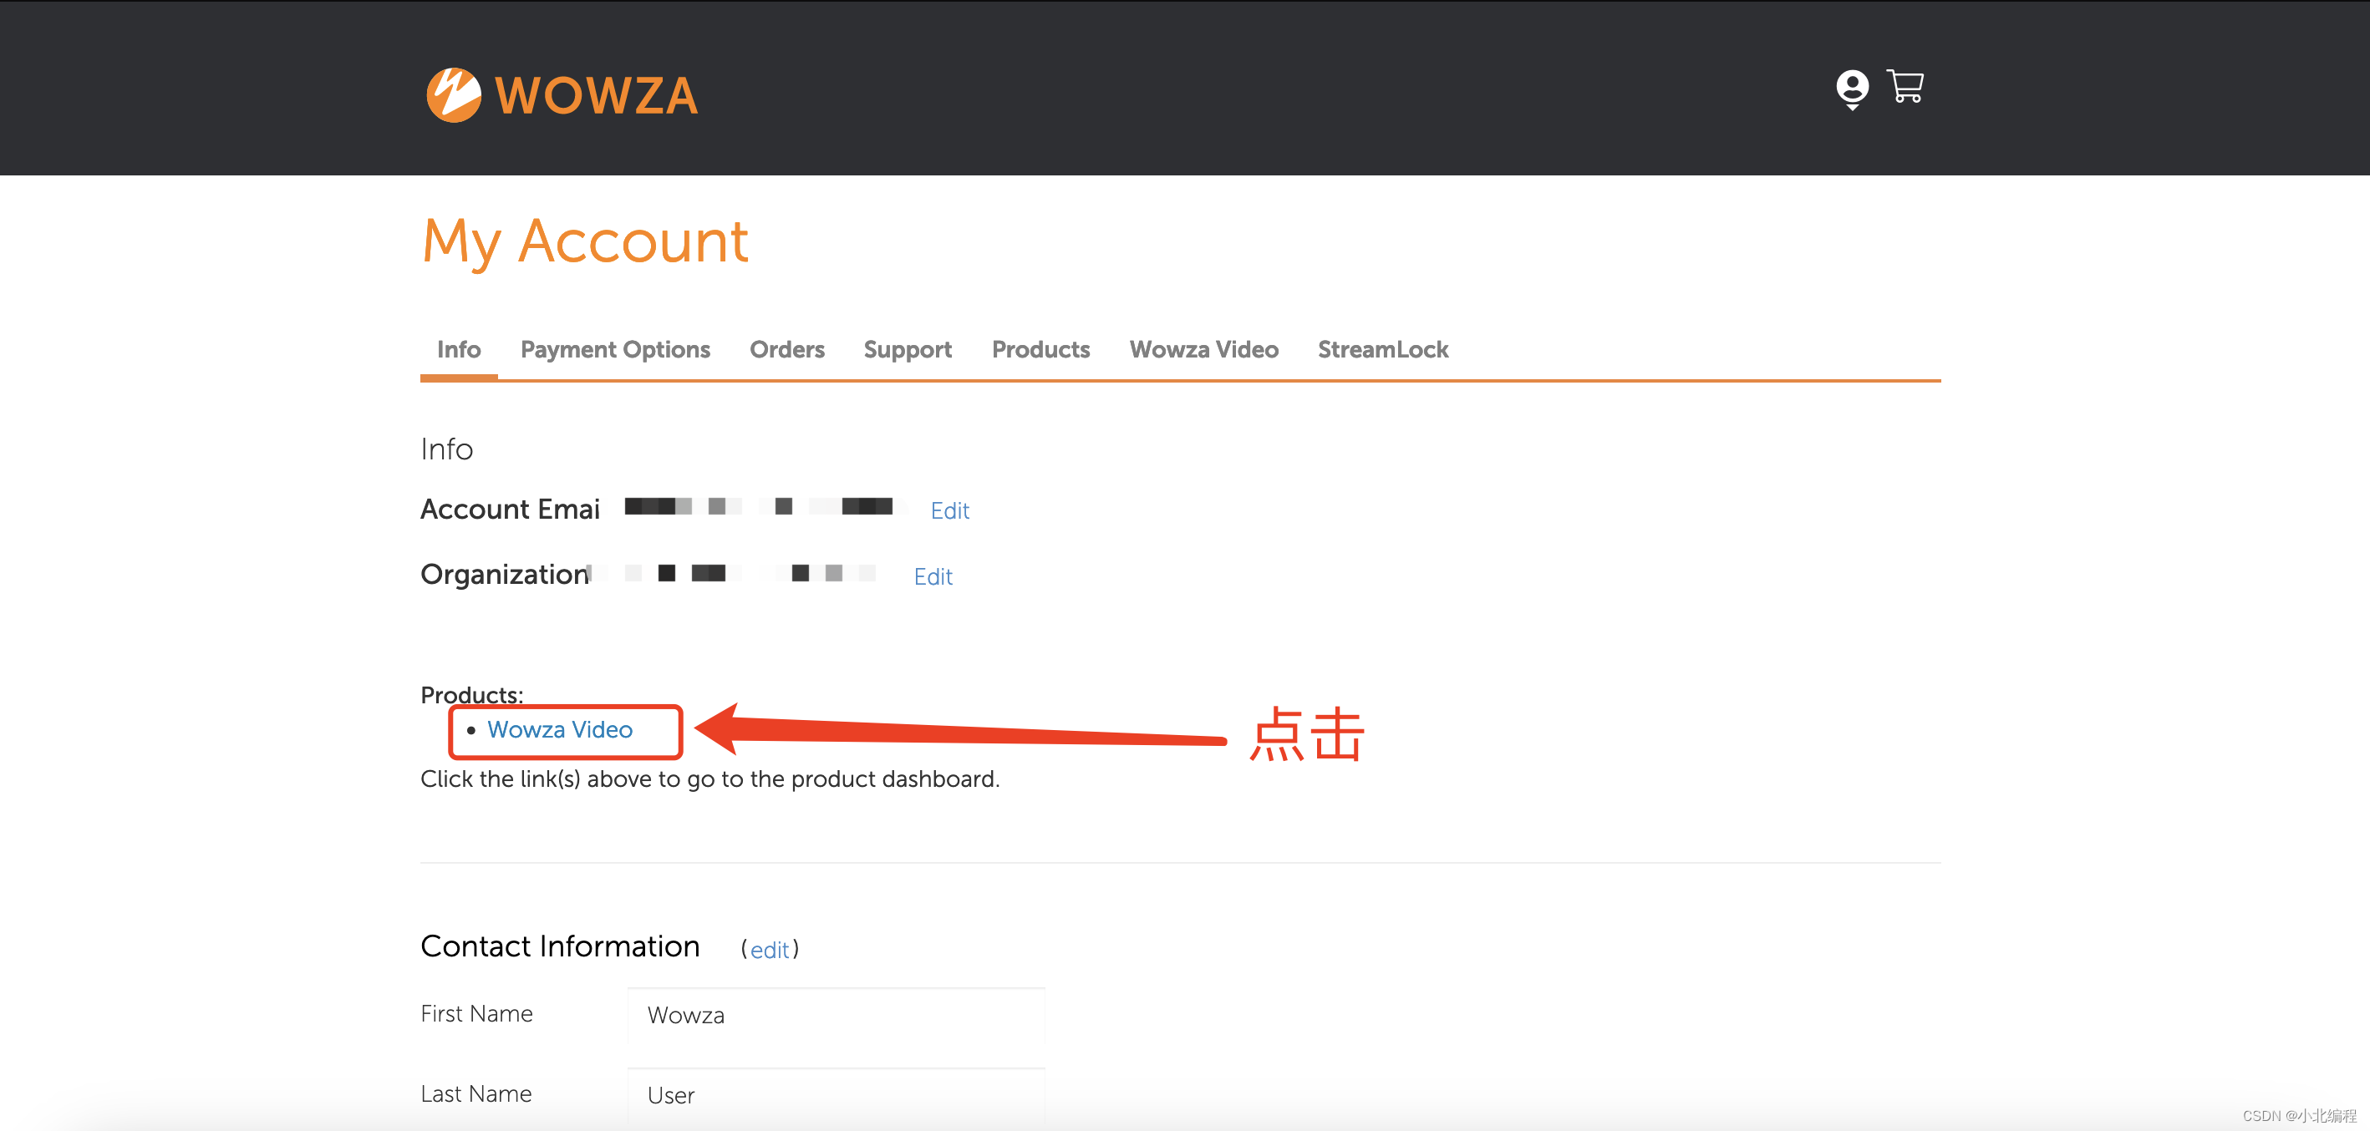Switch to the Wowza Video tab

[1203, 349]
